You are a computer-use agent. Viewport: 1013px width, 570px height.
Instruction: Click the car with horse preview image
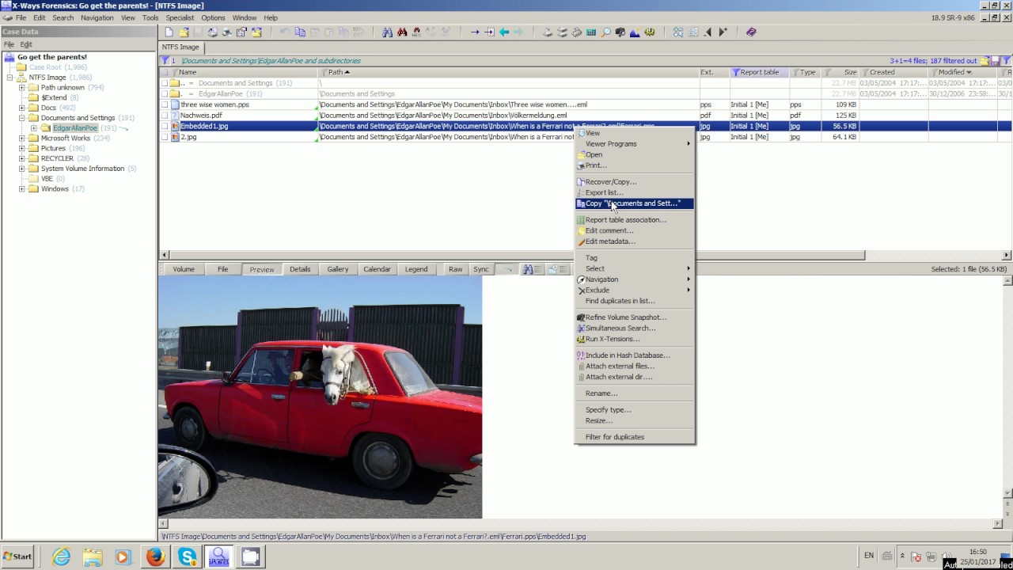click(x=320, y=397)
